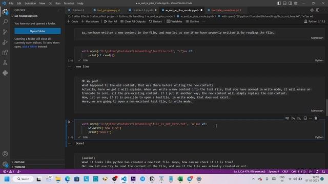This screenshot has height=184, width=328.
Task: Click the add a folder link
Action: click(30, 47)
